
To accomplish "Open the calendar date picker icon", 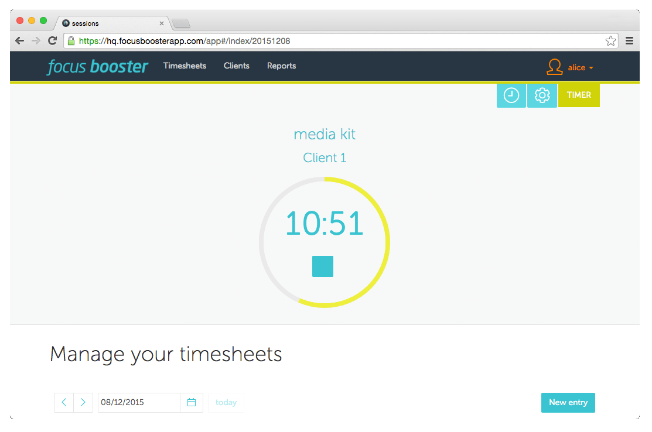I will coord(192,403).
